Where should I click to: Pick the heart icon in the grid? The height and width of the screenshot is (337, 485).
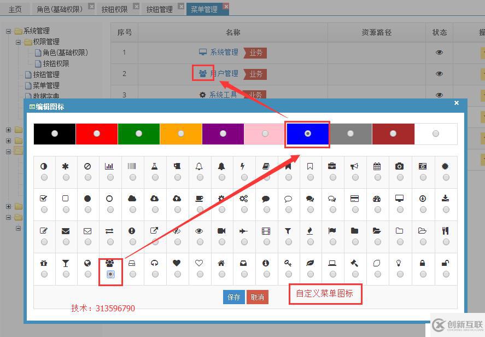177,263
